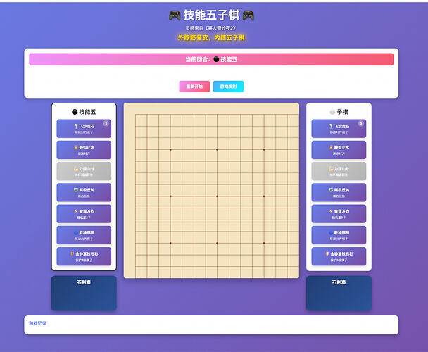This screenshot has width=428, height=352.
Task: Use white player's 飞沙走石 skill
Action: [339, 129]
